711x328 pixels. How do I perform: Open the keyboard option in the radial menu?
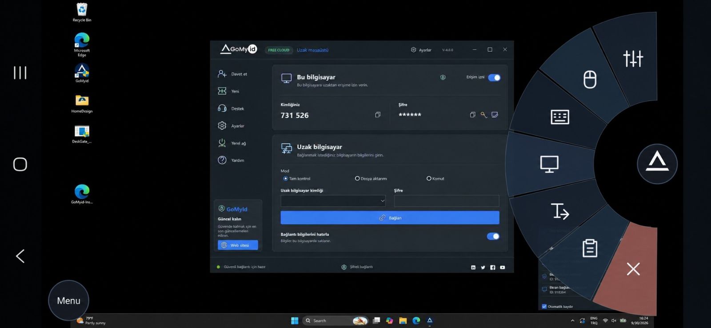click(559, 117)
